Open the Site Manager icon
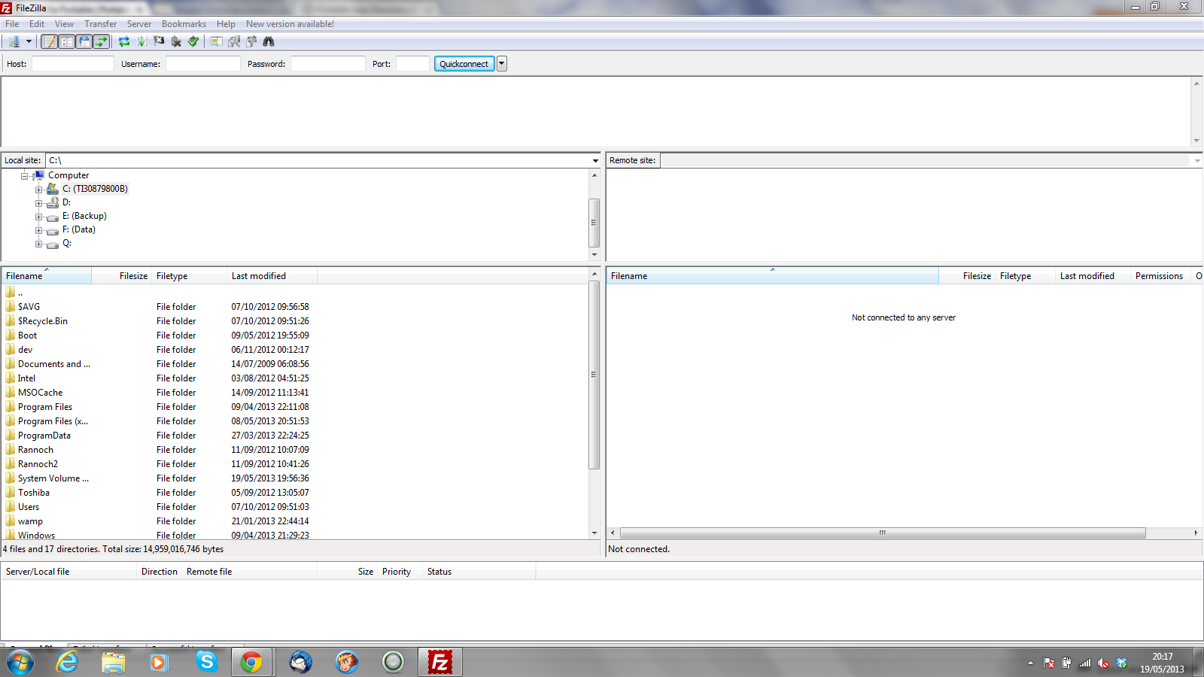The image size is (1204, 677). (x=14, y=41)
